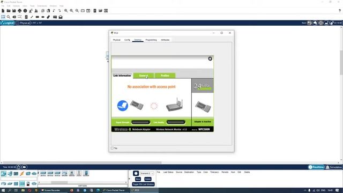
Task: Select the Draw Rectangle tool
Action: (x=38, y=17)
